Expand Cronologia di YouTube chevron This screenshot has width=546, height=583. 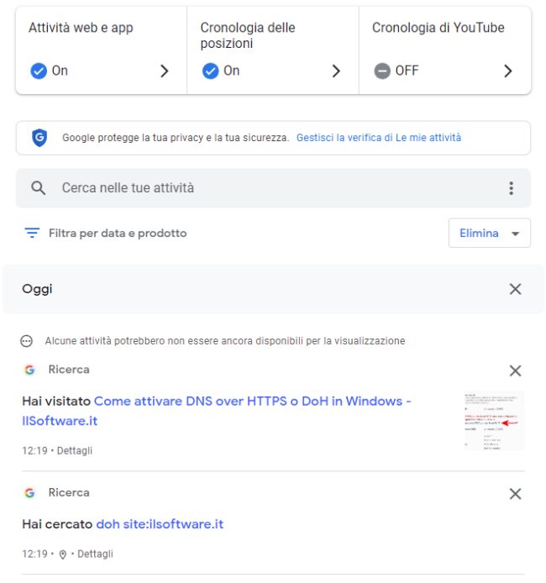pyautogui.click(x=507, y=71)
